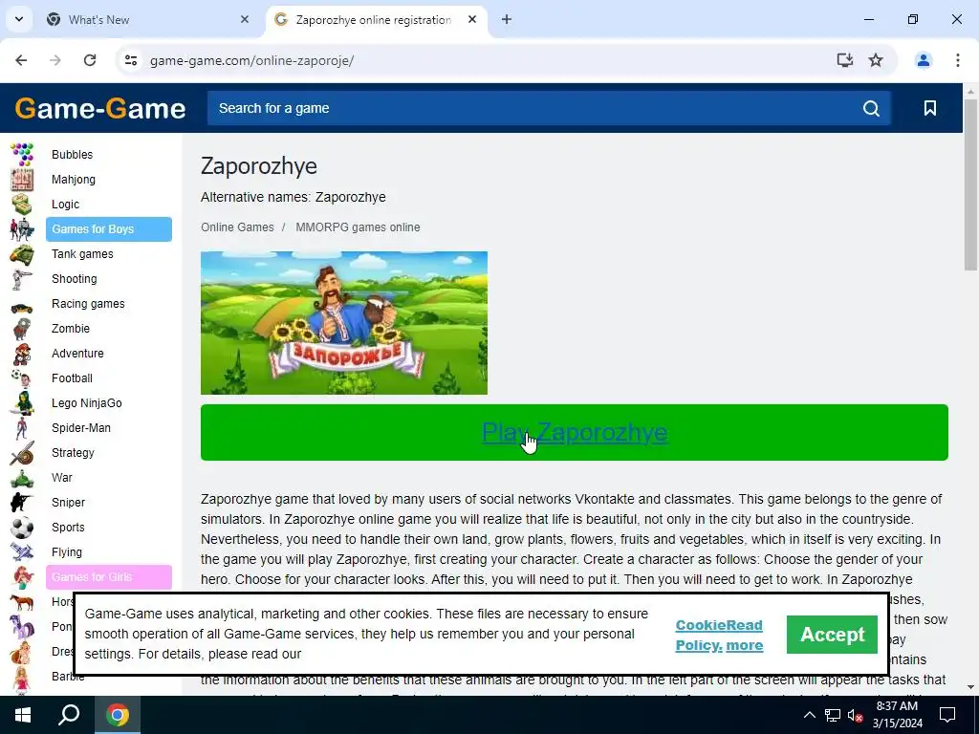Click the Games for Boys robot icon

22,229
